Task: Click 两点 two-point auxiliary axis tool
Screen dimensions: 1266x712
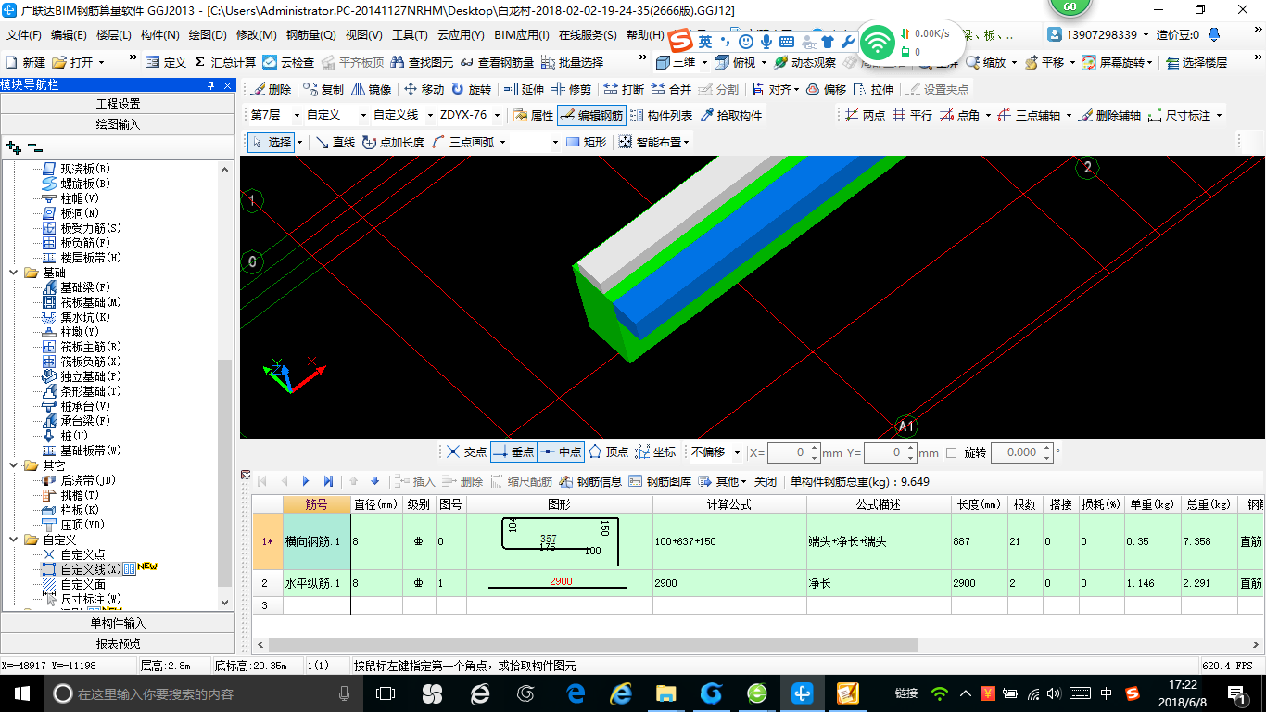Action: click(865, 116)
